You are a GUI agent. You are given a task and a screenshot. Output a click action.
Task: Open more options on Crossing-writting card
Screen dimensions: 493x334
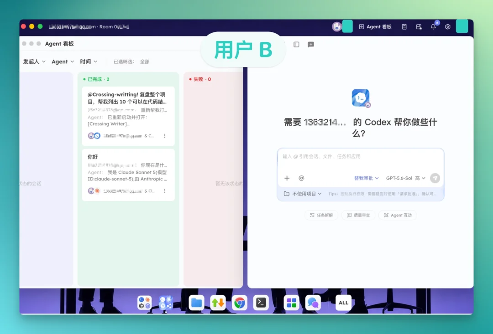(164, 136)
